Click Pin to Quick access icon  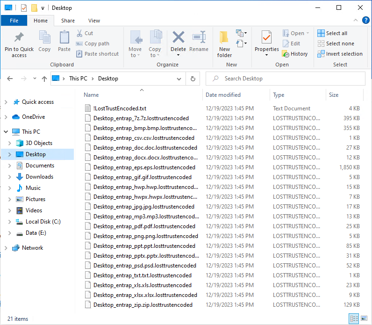click(x=19, y=37)
